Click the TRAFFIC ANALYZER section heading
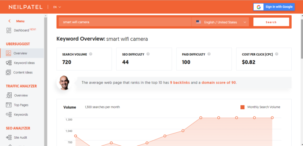The image size is (303, 146). (x=21, y=86)
